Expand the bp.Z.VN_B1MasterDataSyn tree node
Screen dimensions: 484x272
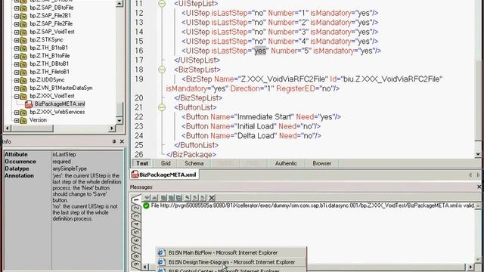point(17,88)
